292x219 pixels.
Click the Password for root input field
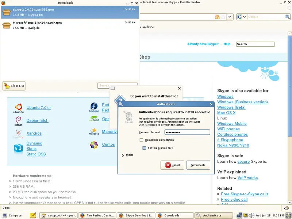(x=187, y=132)
